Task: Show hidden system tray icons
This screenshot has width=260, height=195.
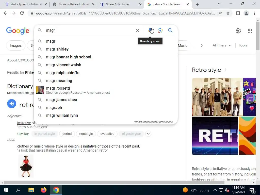Action: (x=215, y=190)
